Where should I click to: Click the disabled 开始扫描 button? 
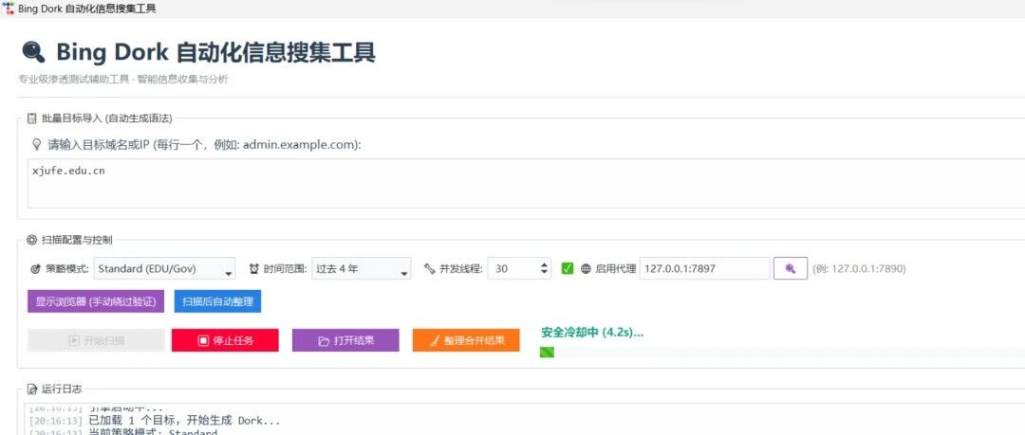pyautogui.click(x=96, y=340)
